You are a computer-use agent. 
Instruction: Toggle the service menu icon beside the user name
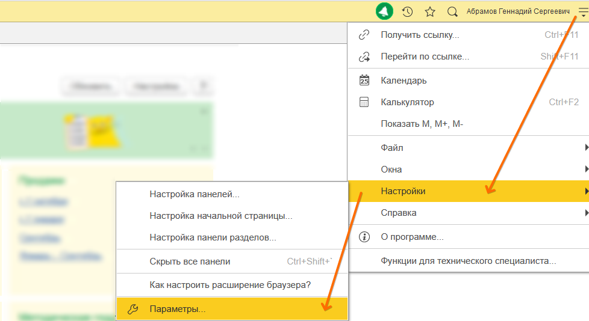(584, 12)
